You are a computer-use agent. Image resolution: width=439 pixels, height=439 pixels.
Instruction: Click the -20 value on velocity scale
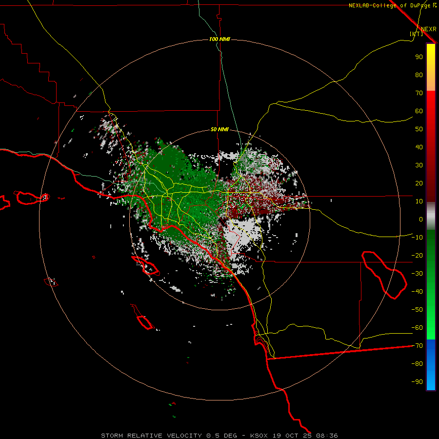point(417,255)
